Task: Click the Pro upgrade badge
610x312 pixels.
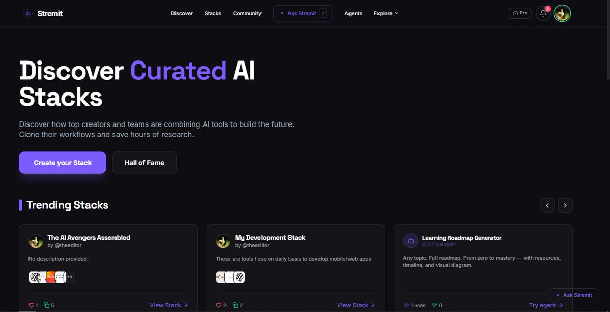Action: (519, 13)
